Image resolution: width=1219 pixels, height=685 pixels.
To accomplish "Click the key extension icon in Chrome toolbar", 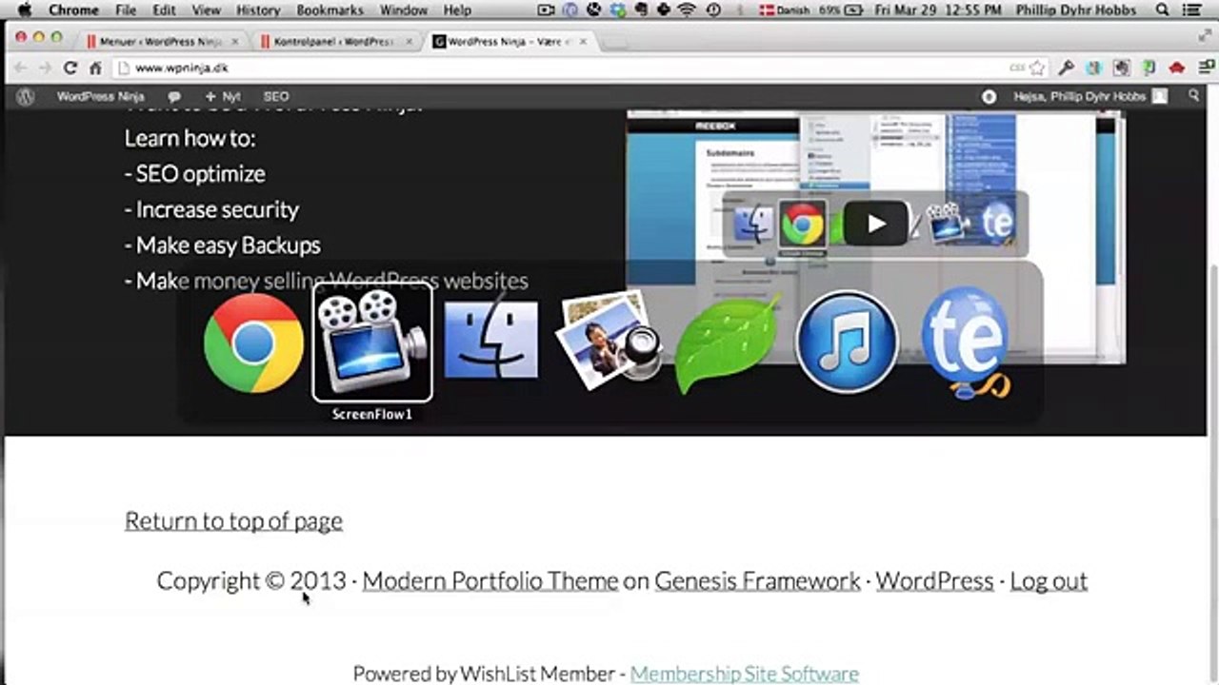I will point(1067,68).
